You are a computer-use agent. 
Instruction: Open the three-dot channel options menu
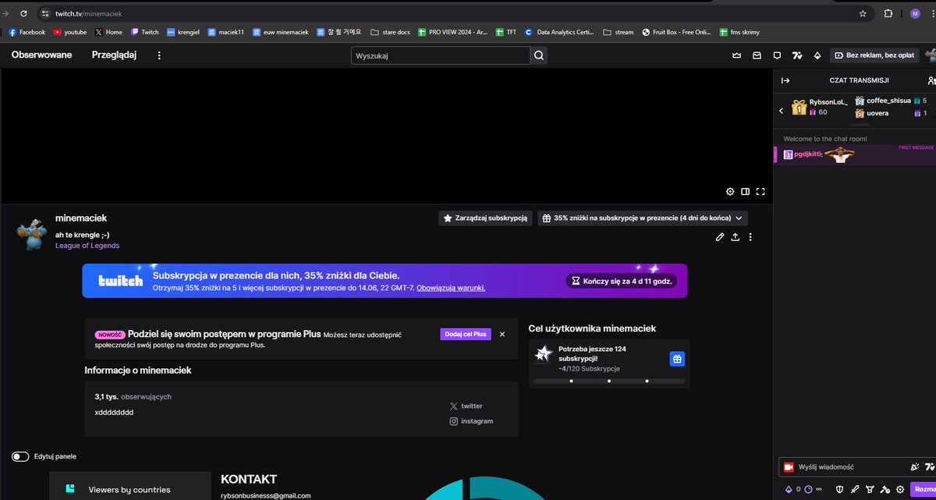point(750,237)
